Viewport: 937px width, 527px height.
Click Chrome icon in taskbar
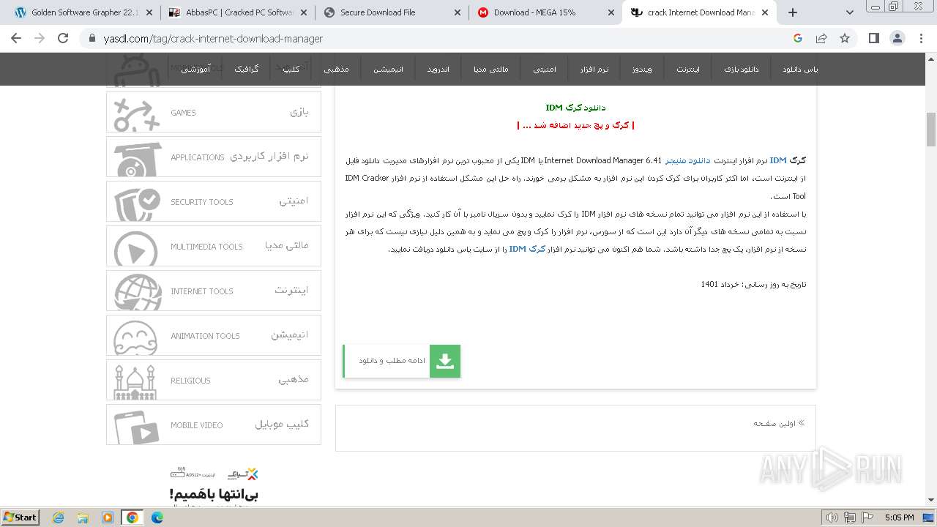[132, 517]
